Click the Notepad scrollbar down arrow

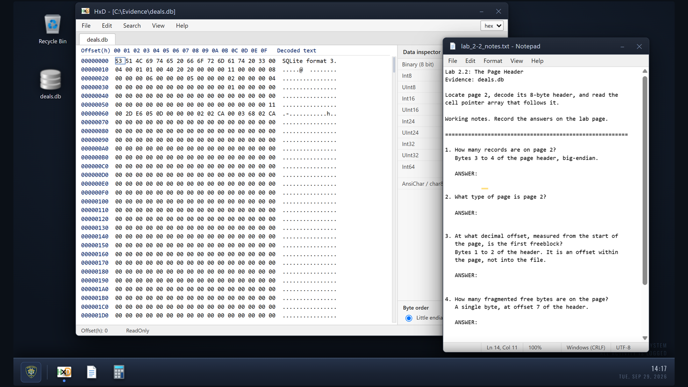point(645,338)
